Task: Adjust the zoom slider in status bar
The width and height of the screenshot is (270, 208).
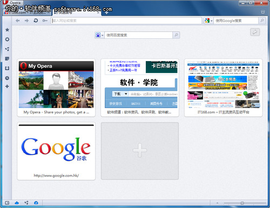Action: pos(242,203)
